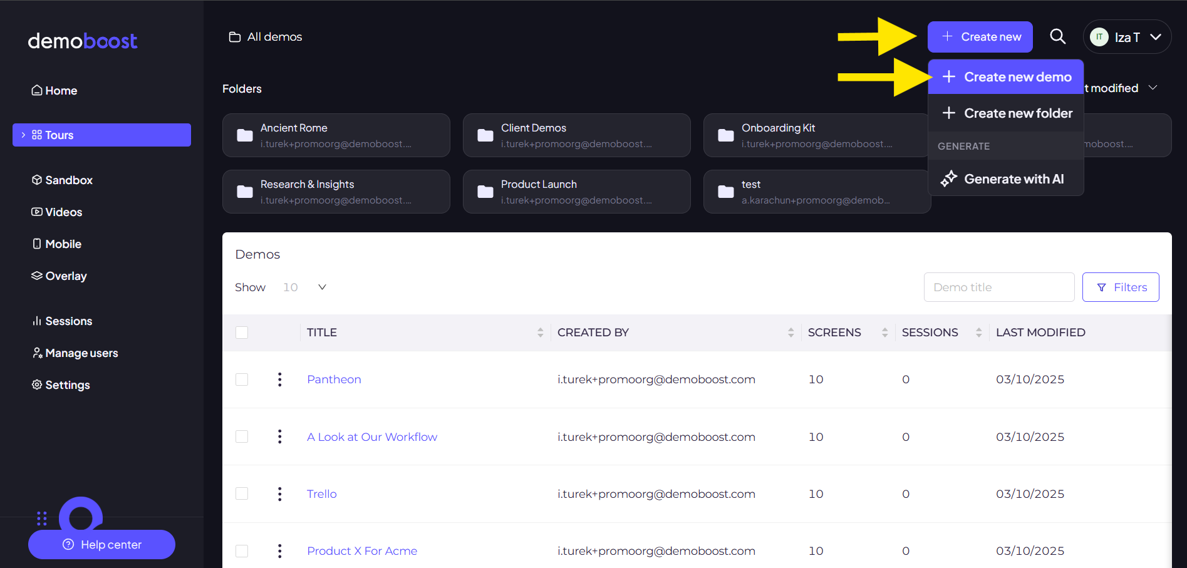This screenshot has height=568, width=1187.
Task: Open Settings in the sidebar
Action: pyautogui.click(x=61, y=385)
